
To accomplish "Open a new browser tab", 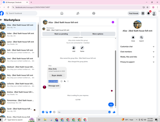I will tap(31, 2).
